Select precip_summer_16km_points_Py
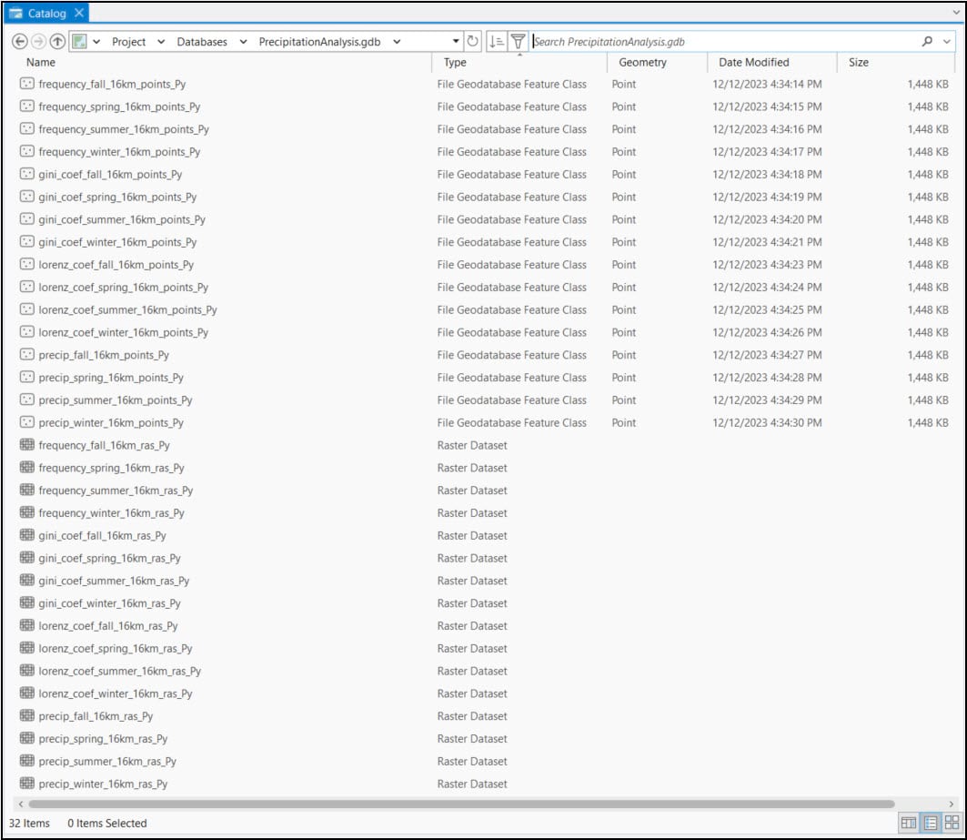Image resolution: width=967 pixels, height=840 pixels. pyautogui.click(x=116, y=400)
